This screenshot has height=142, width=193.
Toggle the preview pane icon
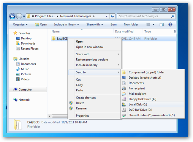point(162,24)
